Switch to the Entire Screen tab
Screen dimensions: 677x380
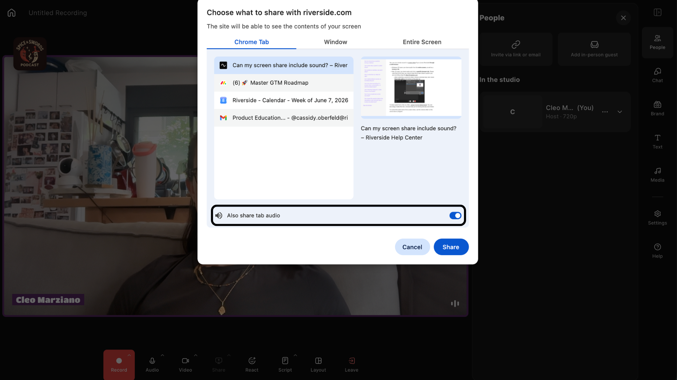[x=422, y=42]
